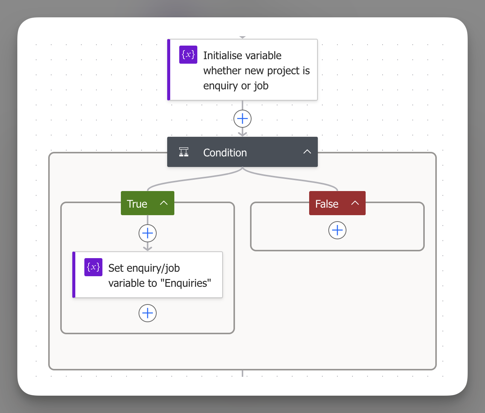Viewport: 485px width, 413px height.
Task: Collapse the False branch chevron
Action: (x=355, y=203)
